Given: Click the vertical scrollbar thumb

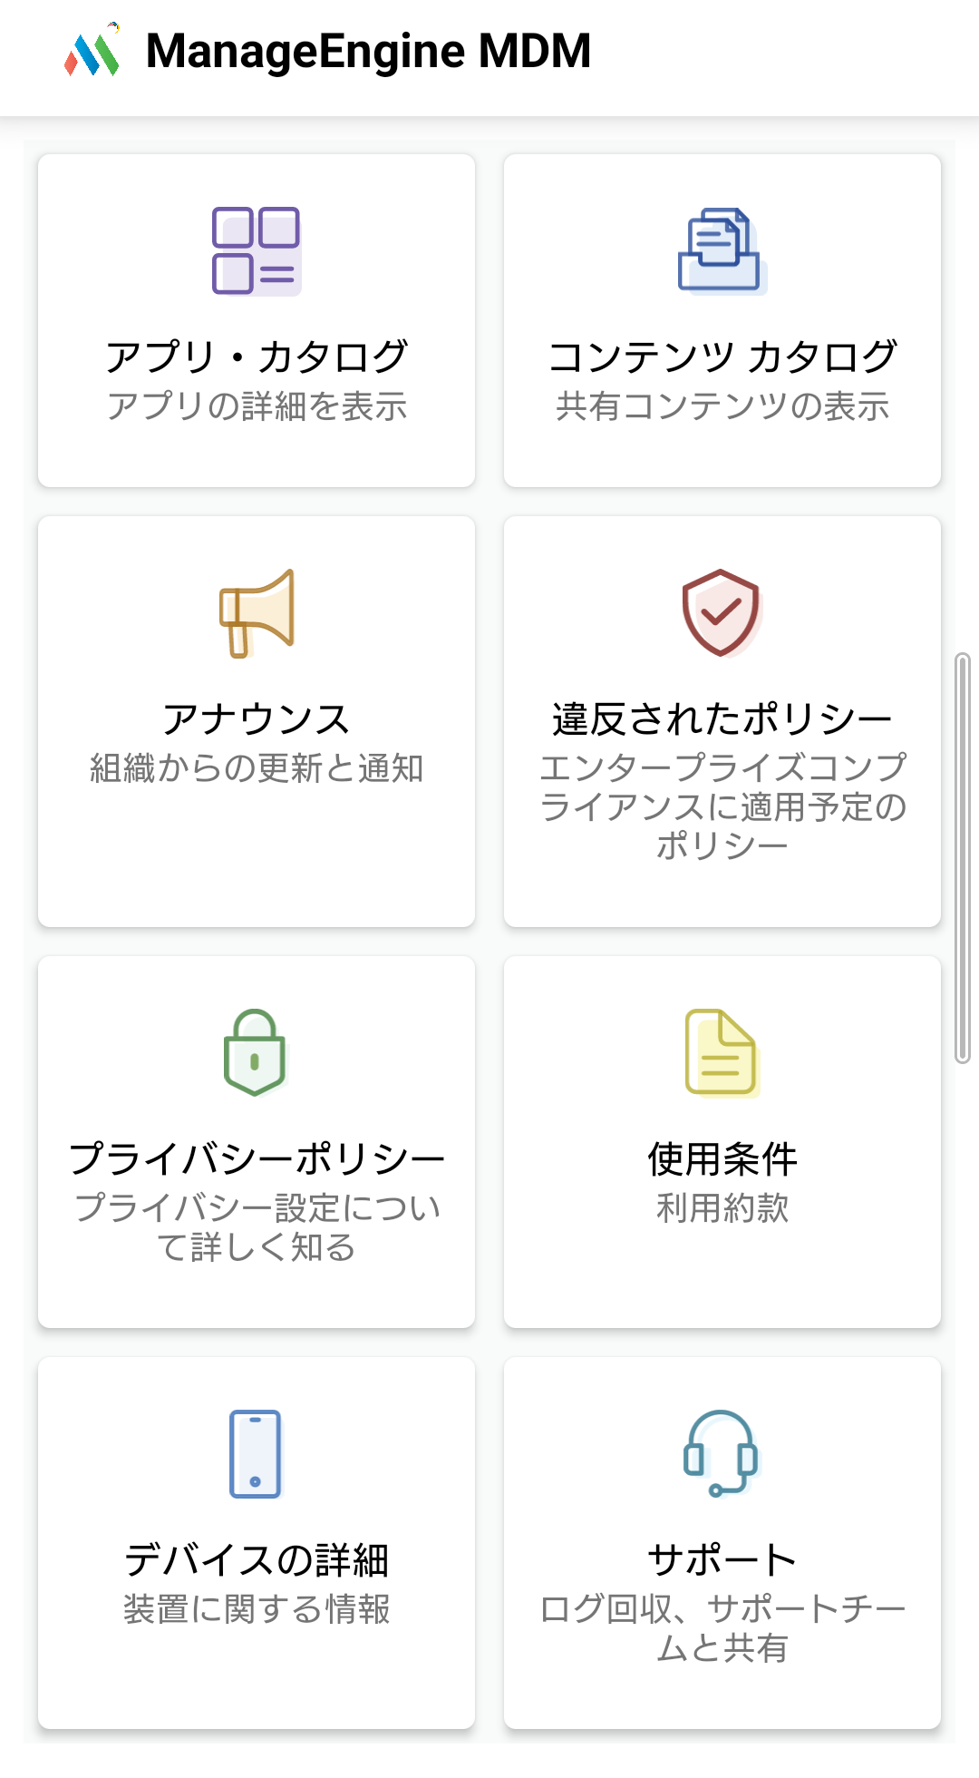Looking at the screenshot, I should tap(963, 857).
